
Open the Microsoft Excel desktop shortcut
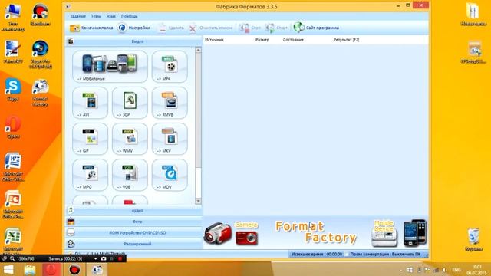(x=13, y=240)
